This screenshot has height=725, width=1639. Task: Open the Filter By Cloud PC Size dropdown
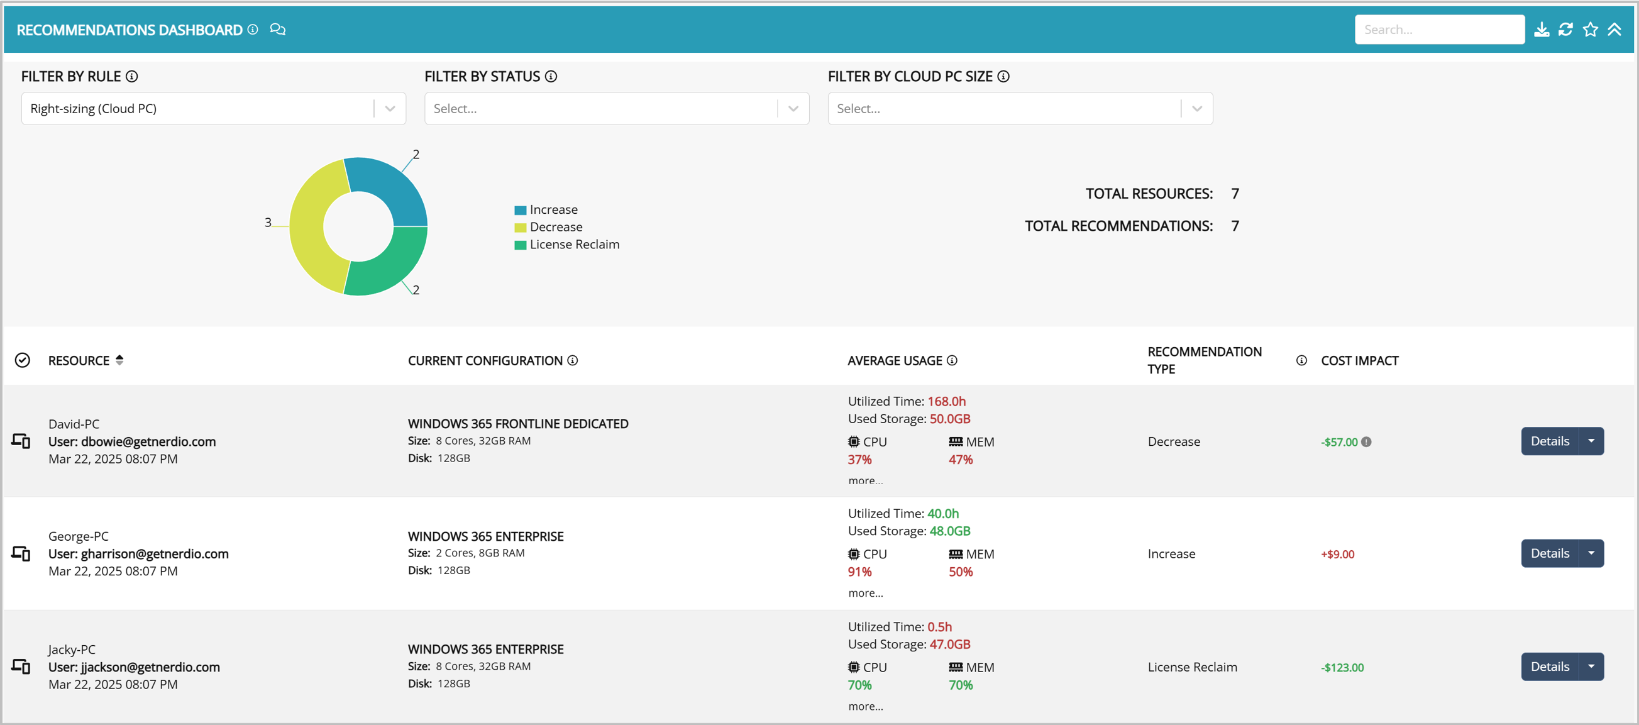point(1196,109)
